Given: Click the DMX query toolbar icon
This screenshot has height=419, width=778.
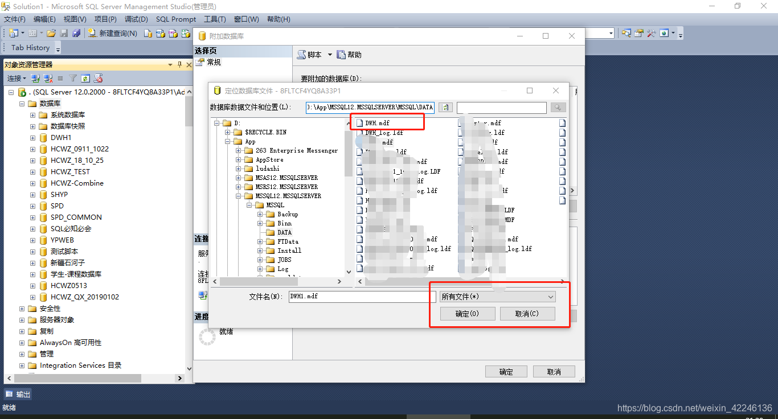Looking at the screenshot, I should (173, 34).
